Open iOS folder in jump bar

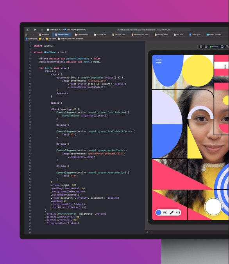[x=41, y=39]
